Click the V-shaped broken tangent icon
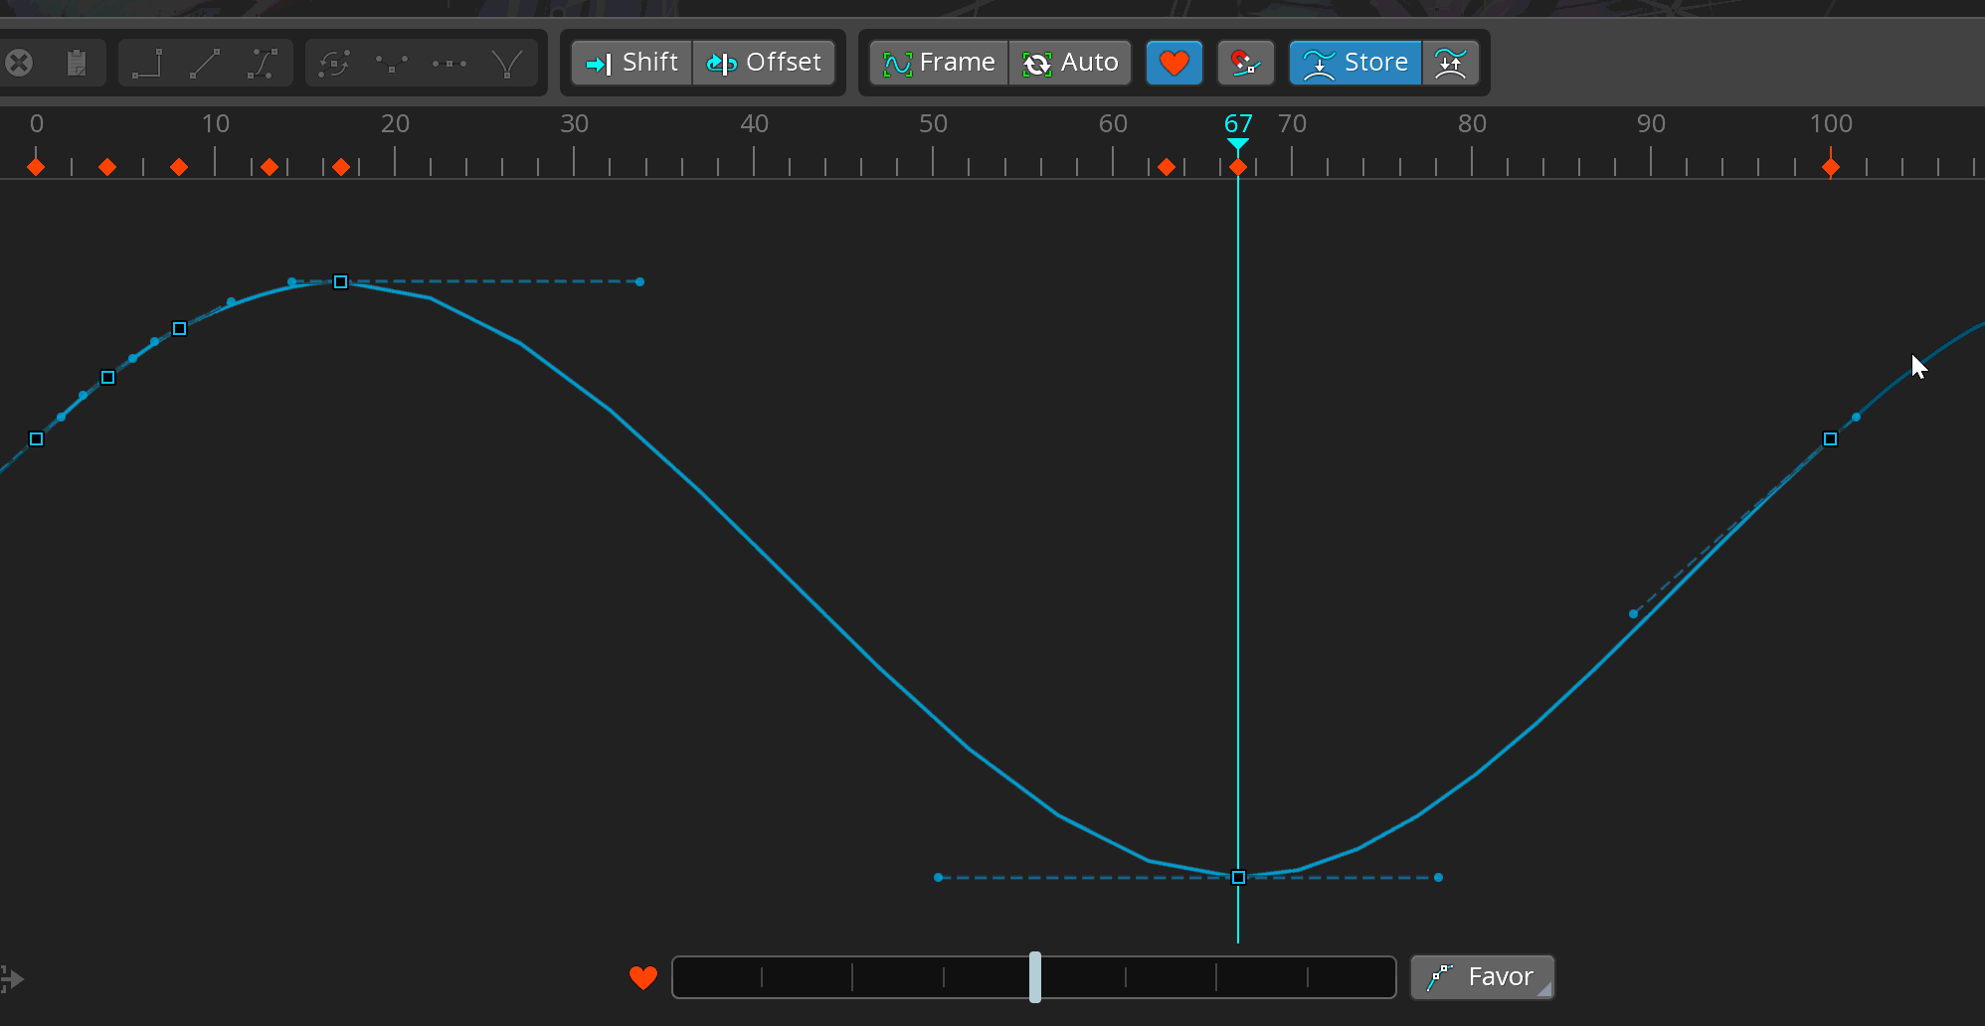The width and height of the screenshot is (1985, 1026). click(507, 63)
